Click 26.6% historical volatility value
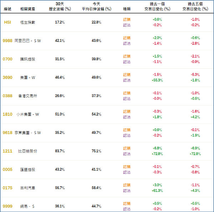This screenshot has height=212, width=214. click(x=60, y=96)
